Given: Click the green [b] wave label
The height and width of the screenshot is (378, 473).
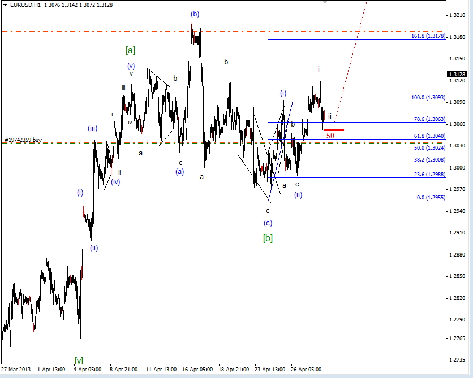Looking at the screenshot, I should 268,238.
